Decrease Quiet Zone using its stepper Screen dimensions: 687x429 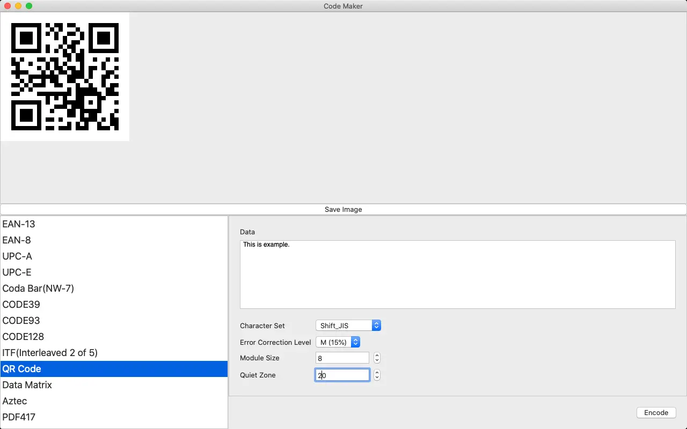tap(376, 378)
